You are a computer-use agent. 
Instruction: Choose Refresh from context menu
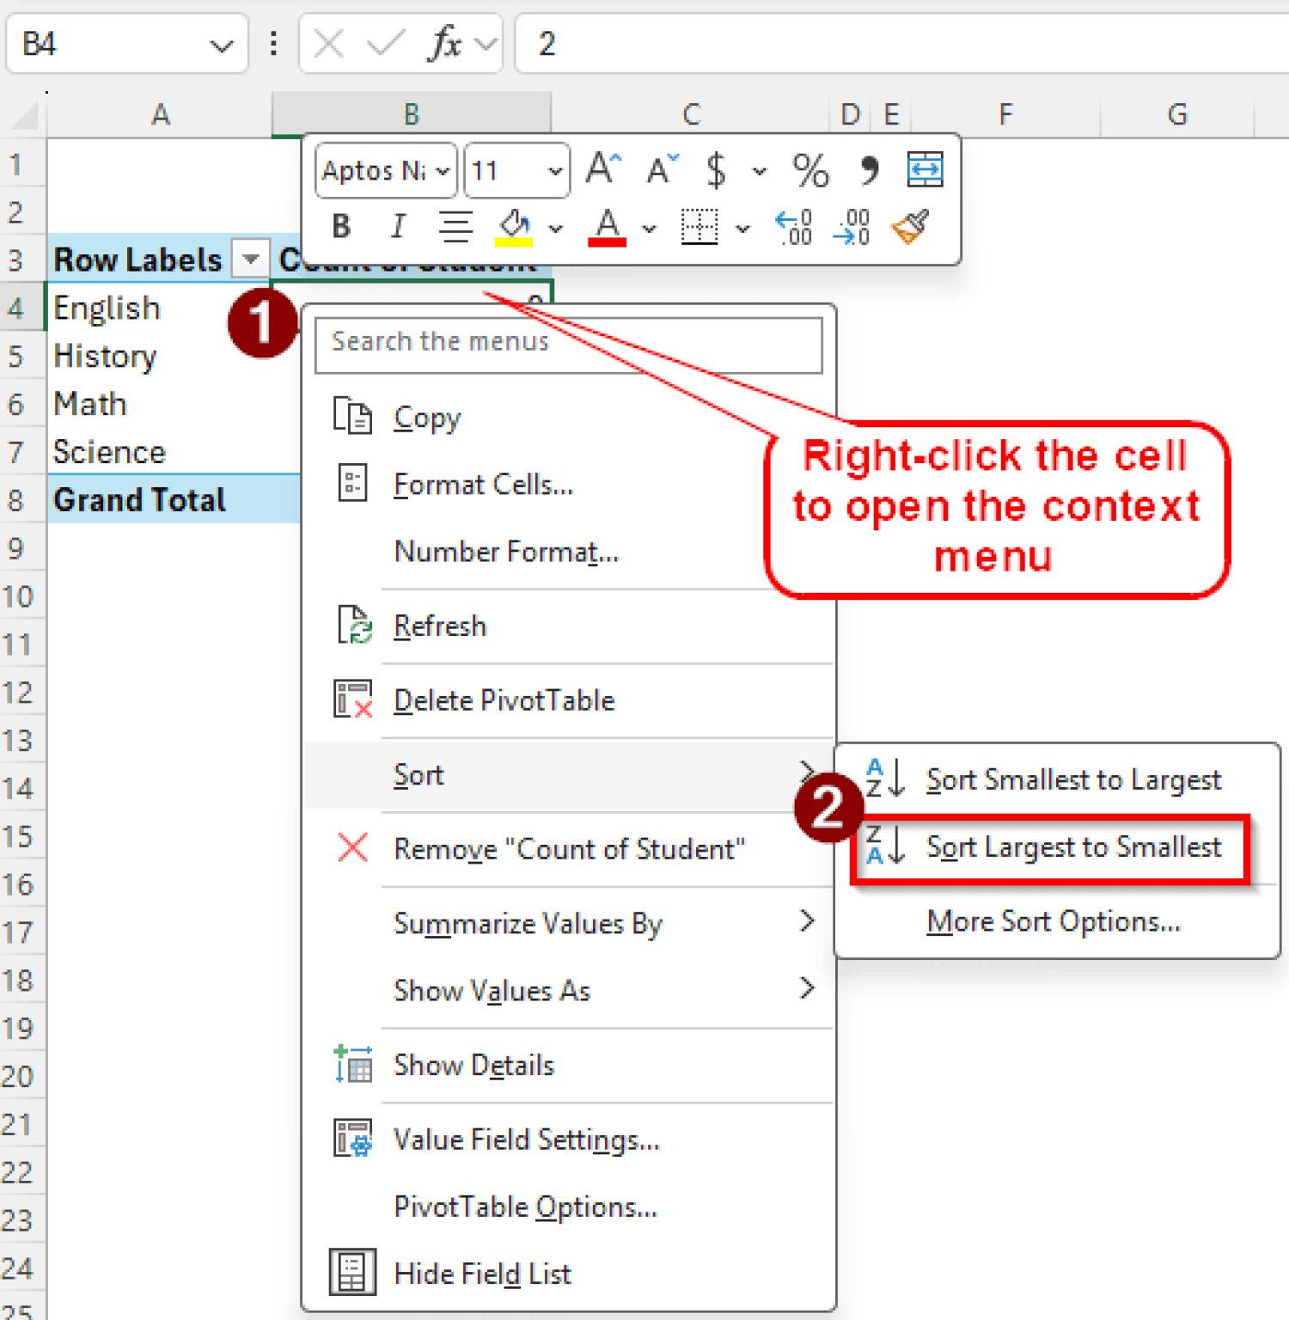click(x=439, y=626)
